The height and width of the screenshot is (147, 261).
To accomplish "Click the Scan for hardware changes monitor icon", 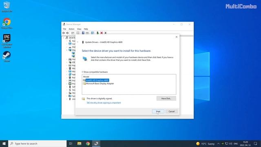I will (93, 33).
